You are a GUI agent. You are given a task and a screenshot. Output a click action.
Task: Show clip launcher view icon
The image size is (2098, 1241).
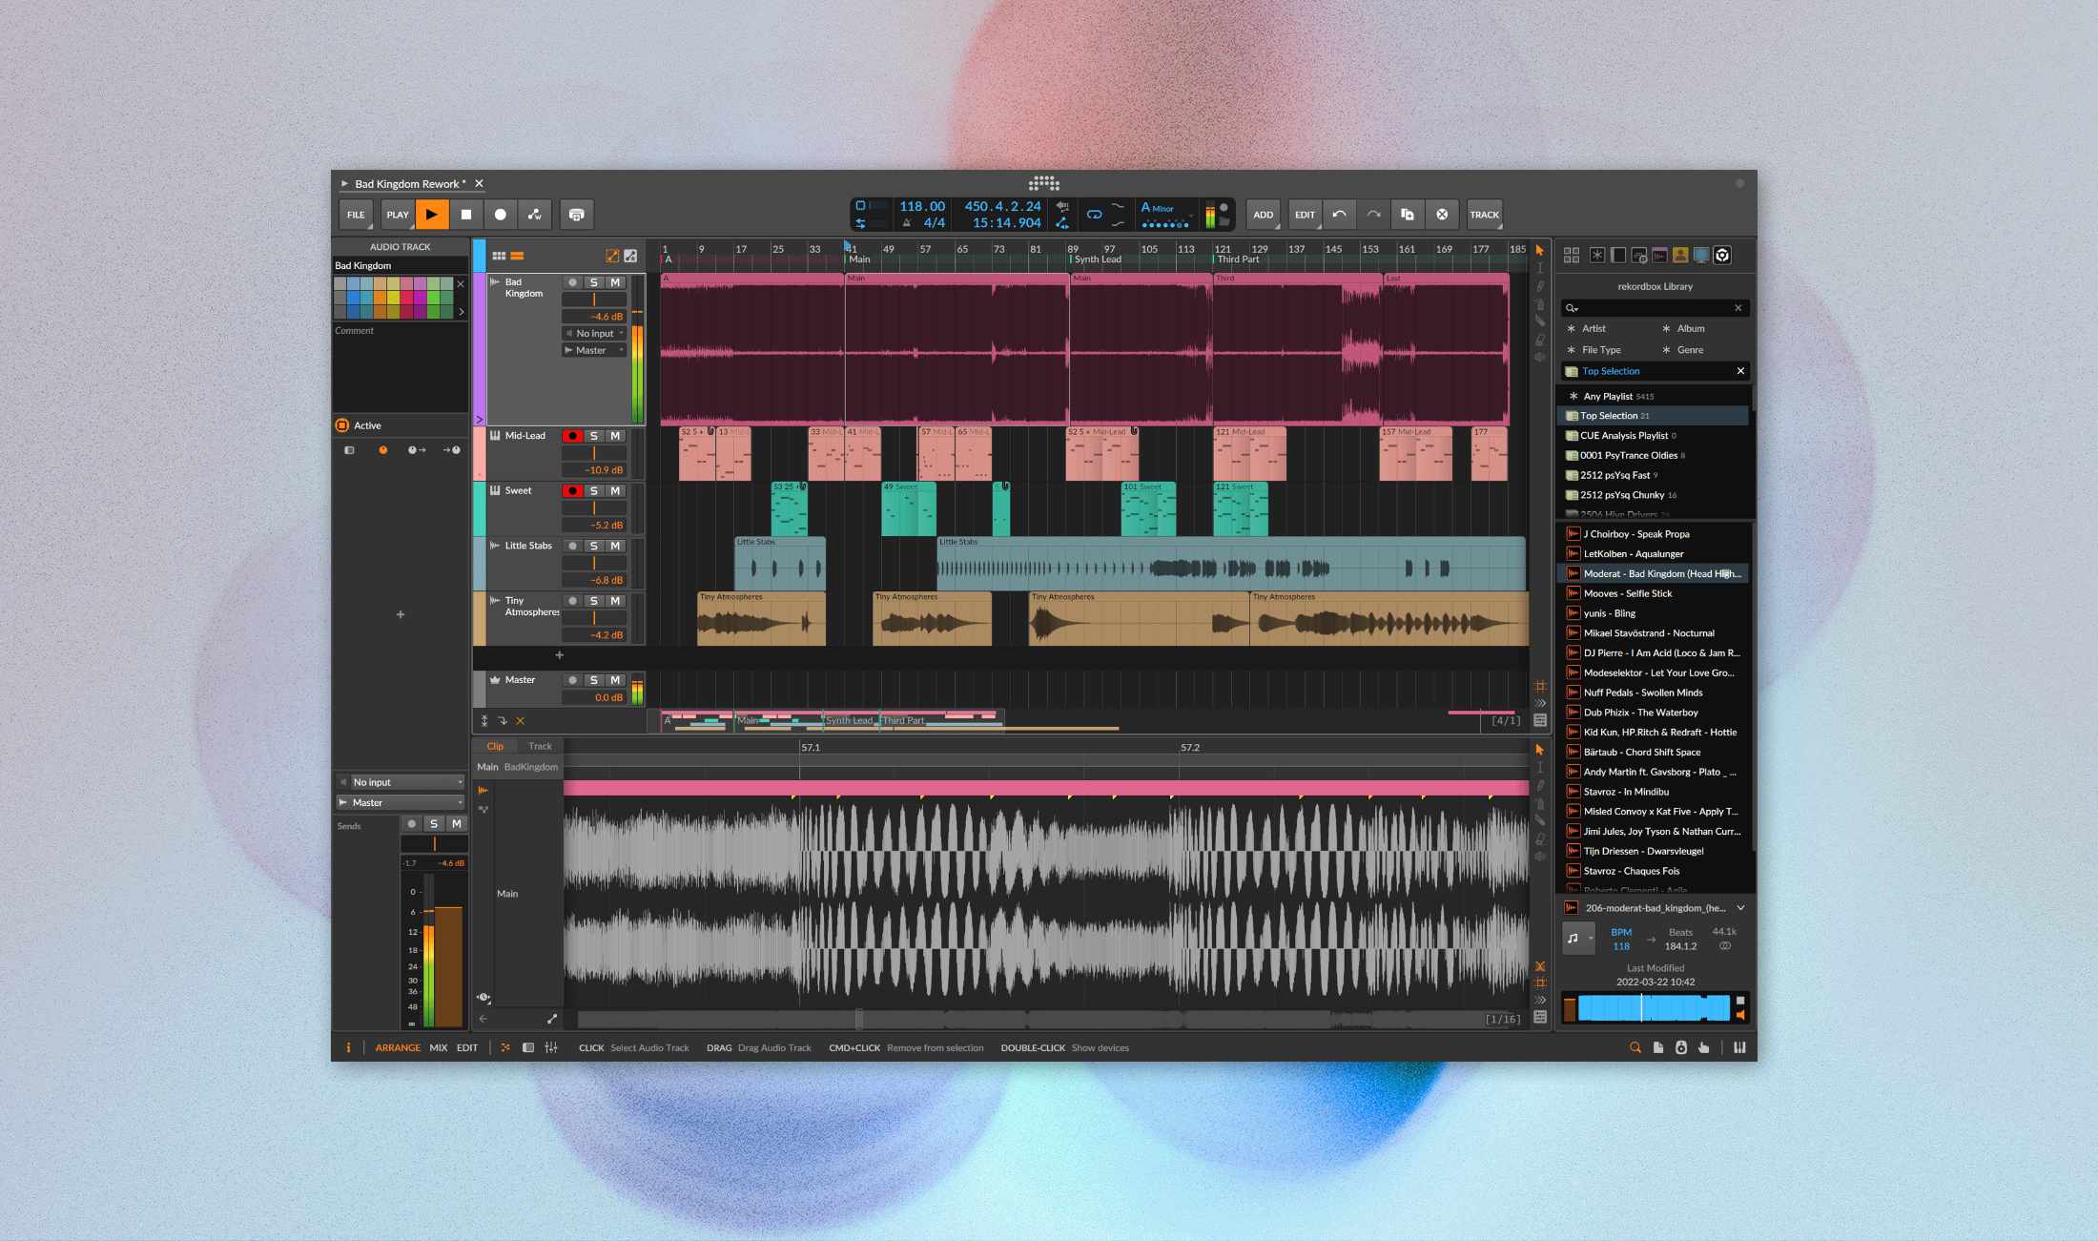click(x=499, y=256)
